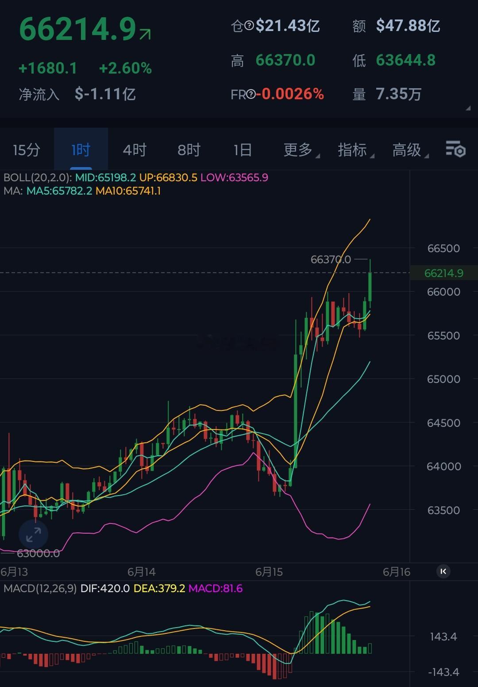This screenshot has width=478, height=687.
Task: Tap the open interest help question mark
Action: pyautogui.click(x=249, y=27)
